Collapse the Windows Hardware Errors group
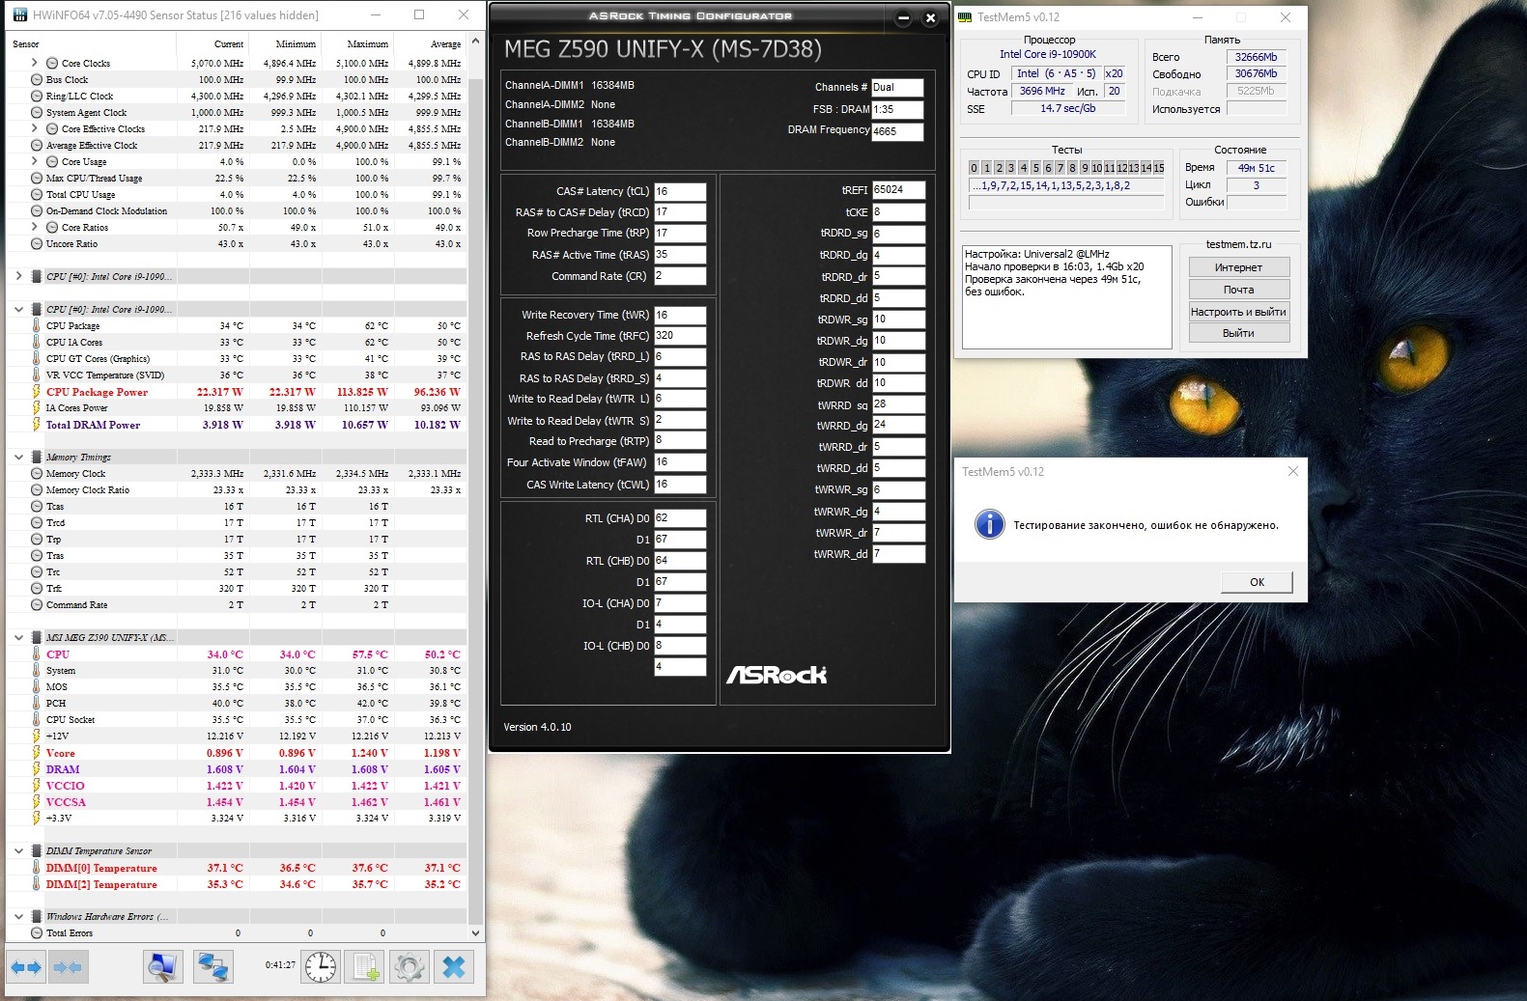This screenshot has height=1001, width=1527. tap(18, 916)
